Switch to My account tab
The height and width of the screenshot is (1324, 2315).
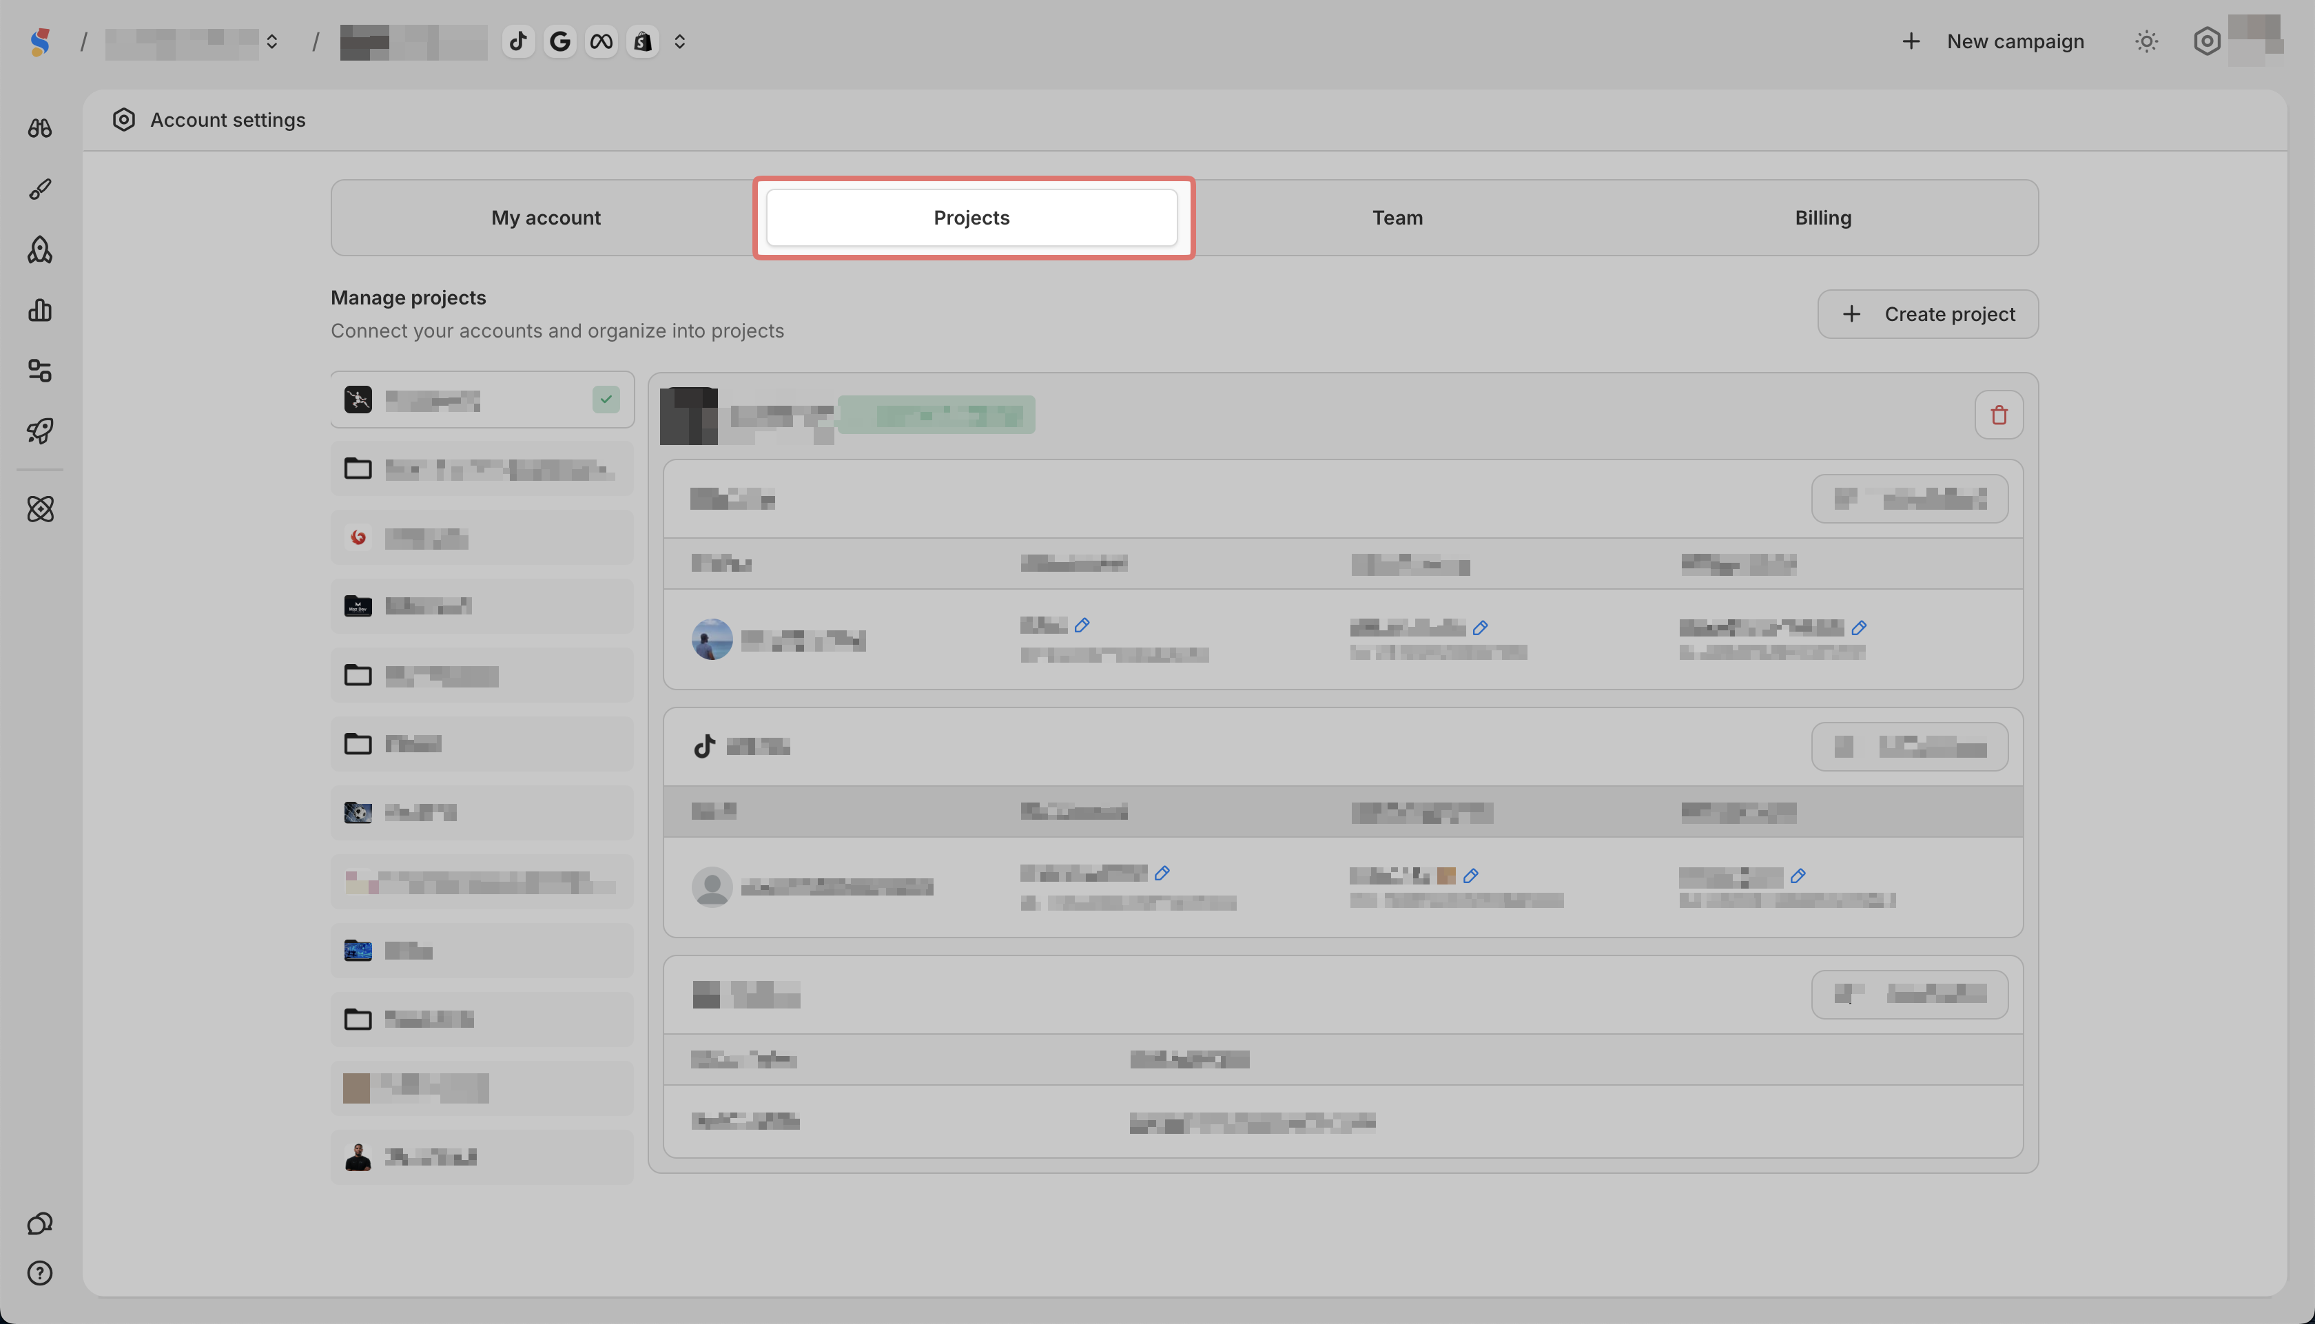pos(546,217)
